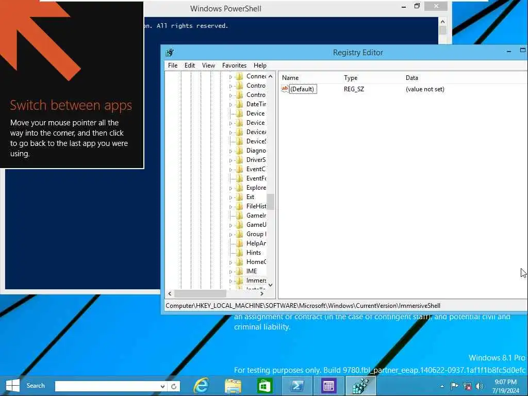Click the tree horizontal scrollbar thumb
Screen dimensions: 528x396
[x=201, y=293]
